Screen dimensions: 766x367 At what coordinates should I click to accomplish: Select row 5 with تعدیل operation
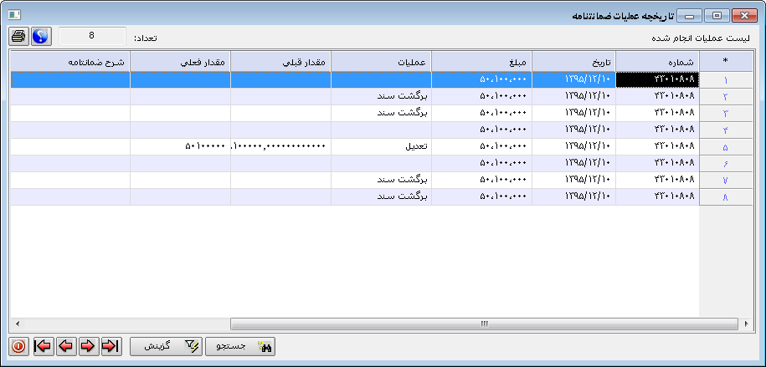point(381,146)
